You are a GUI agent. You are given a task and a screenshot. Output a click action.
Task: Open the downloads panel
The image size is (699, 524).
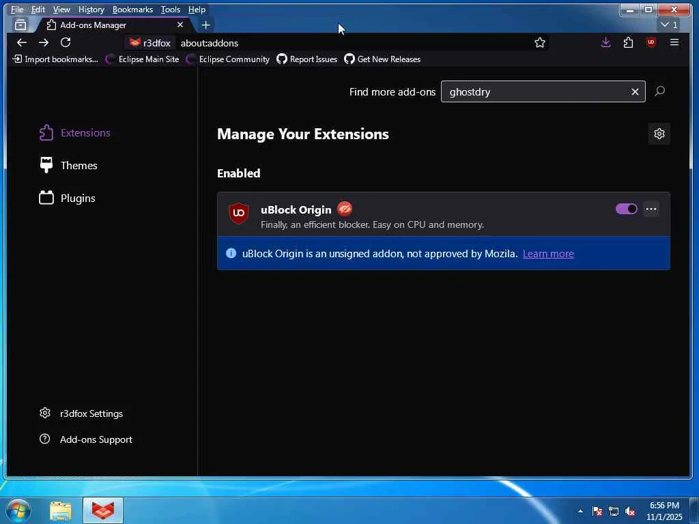point(606,43)
